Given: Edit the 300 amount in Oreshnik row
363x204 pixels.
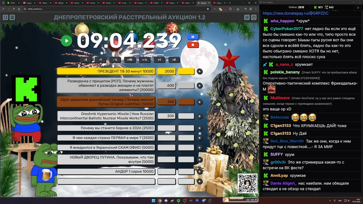Looking at the screenshot, I should click(x=166, y=116).
